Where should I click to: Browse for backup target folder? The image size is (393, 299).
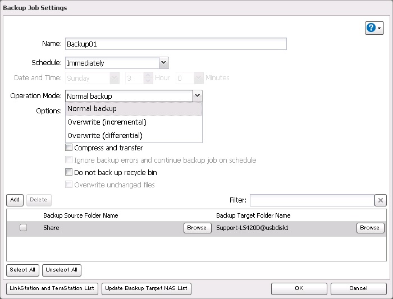pos(370,228)
